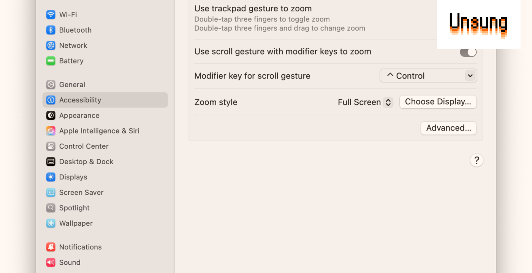Click the Spotlight magnifying glass icon
The width and height of the screenshot is (532, 273).
click(51, 208)
